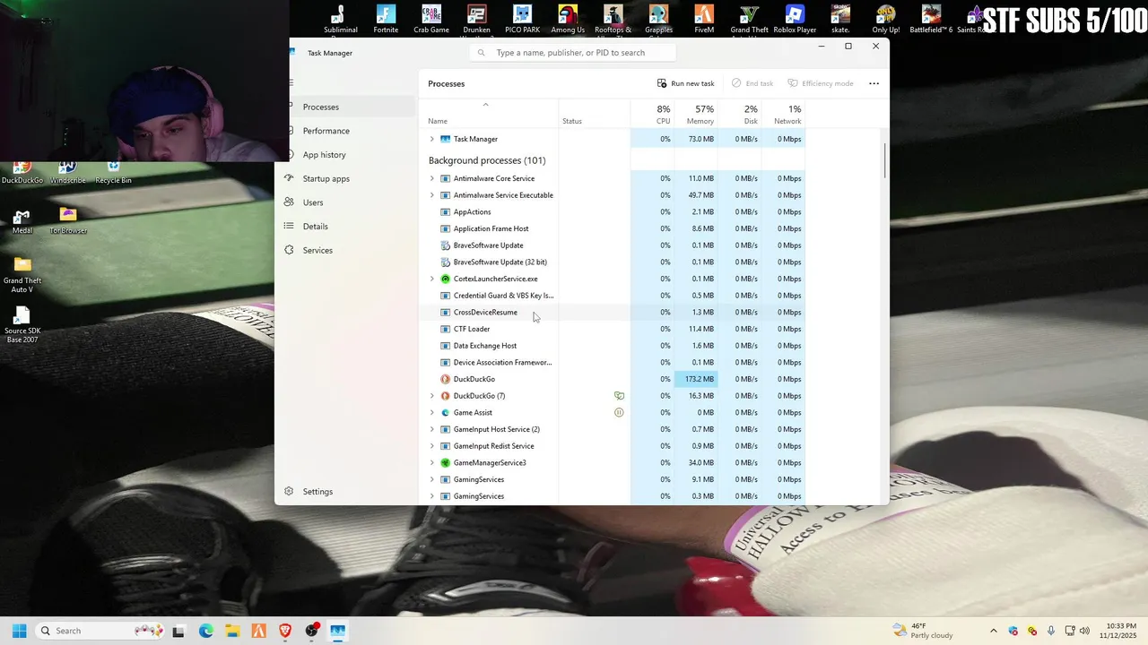
Task: Expand the CortexLauncherService.exe row
Action: click(431, 279)
